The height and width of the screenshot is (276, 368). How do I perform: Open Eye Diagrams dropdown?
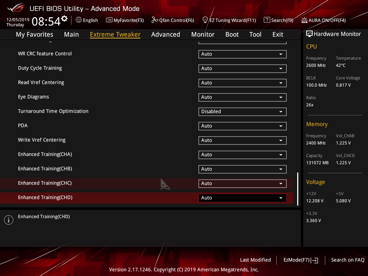243,97
